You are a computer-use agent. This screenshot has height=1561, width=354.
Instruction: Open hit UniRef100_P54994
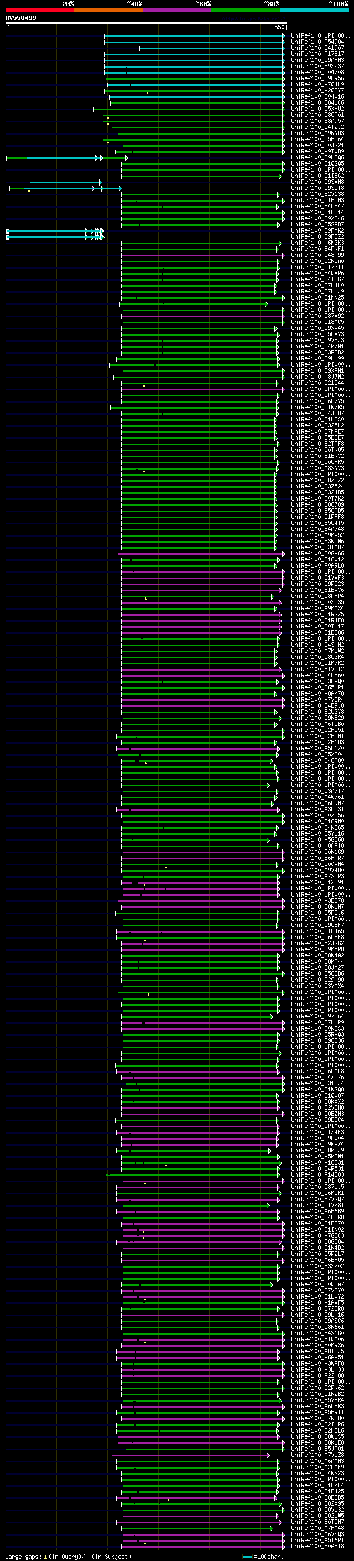pos(317,42)
